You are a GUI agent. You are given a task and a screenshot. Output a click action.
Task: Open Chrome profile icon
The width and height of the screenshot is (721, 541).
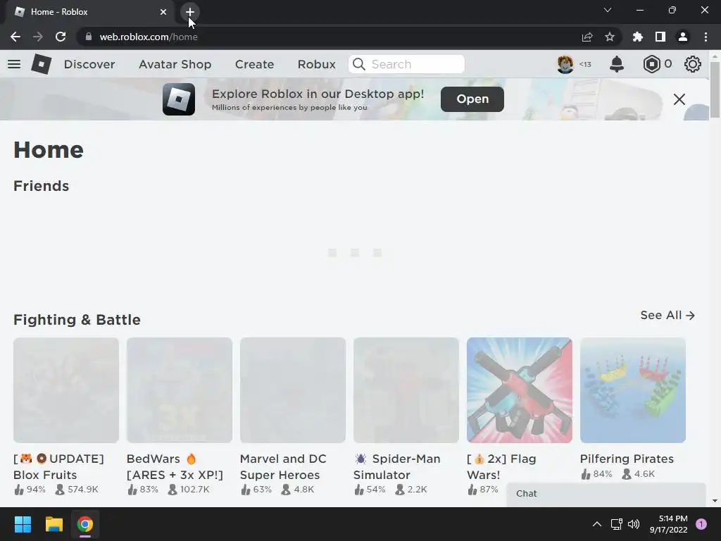pyautogui.click(x=683, y=37)
